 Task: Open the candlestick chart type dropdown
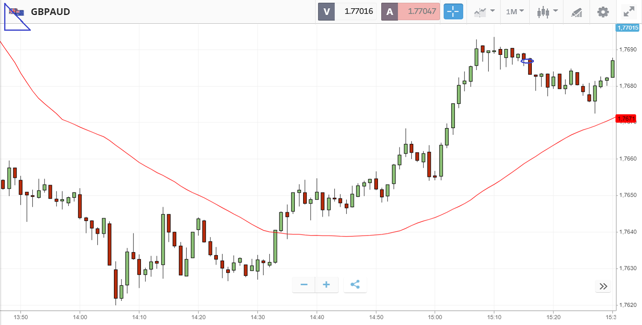(x=546, y=12)
